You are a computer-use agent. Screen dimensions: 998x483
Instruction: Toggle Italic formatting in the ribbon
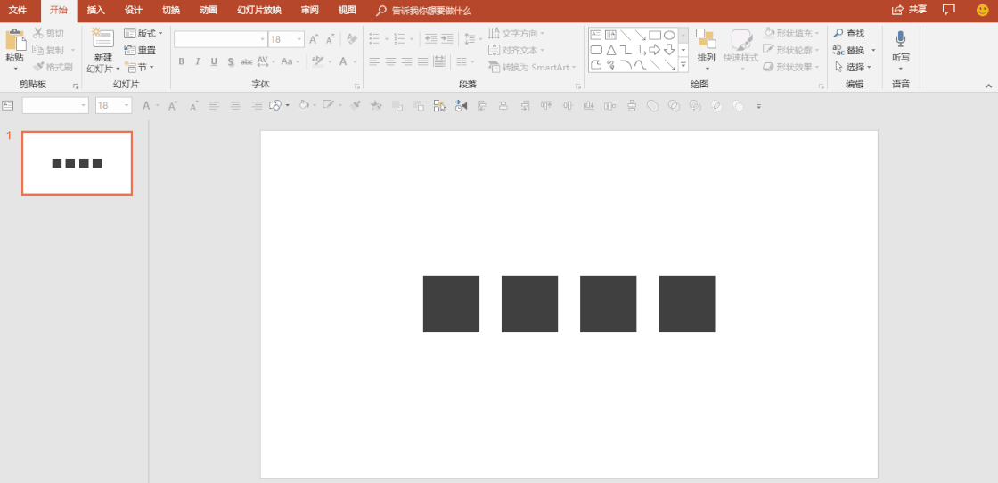coord(198,62)
